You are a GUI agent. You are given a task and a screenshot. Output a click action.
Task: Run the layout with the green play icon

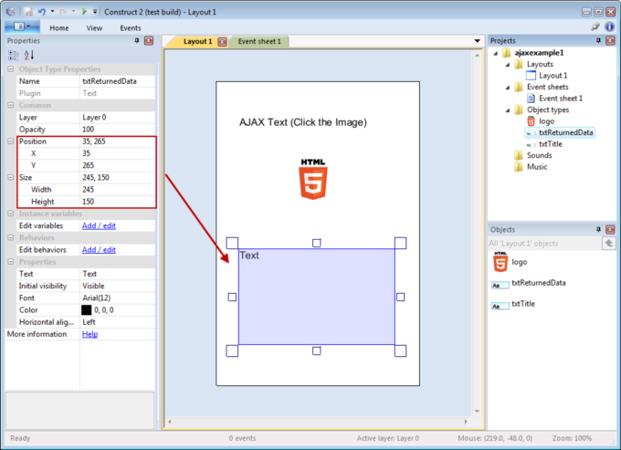pyautogui.click(x=84, y=12)
